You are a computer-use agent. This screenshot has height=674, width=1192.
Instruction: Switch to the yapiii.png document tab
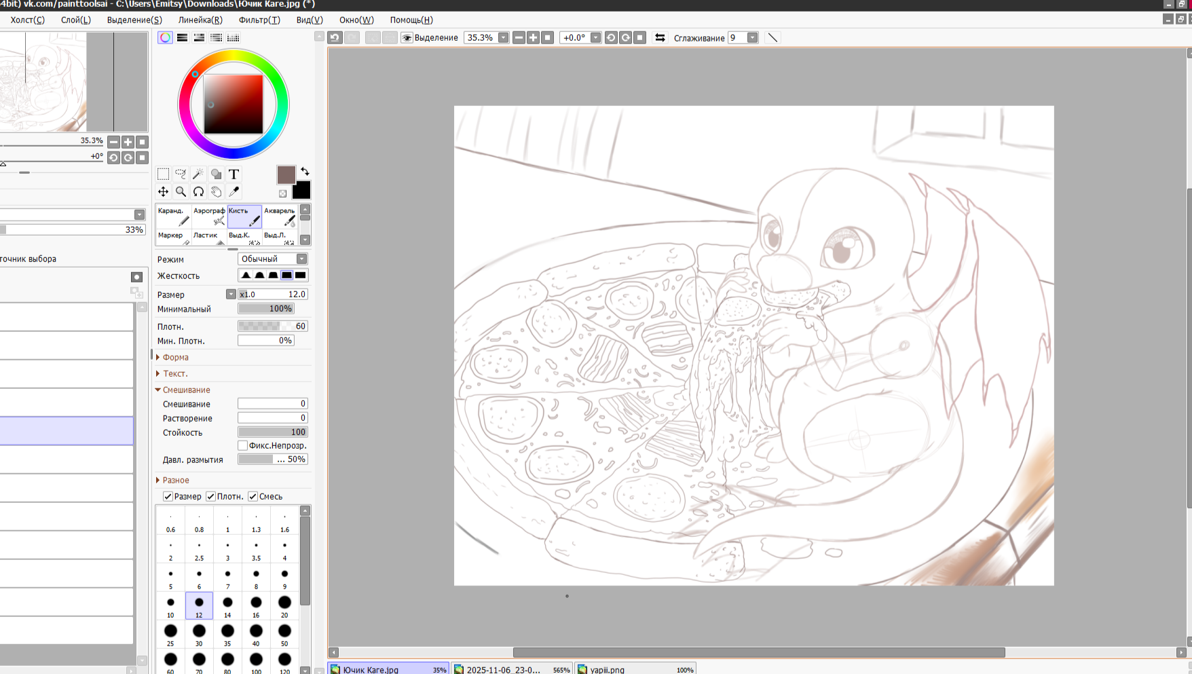(x=636, y=669)
